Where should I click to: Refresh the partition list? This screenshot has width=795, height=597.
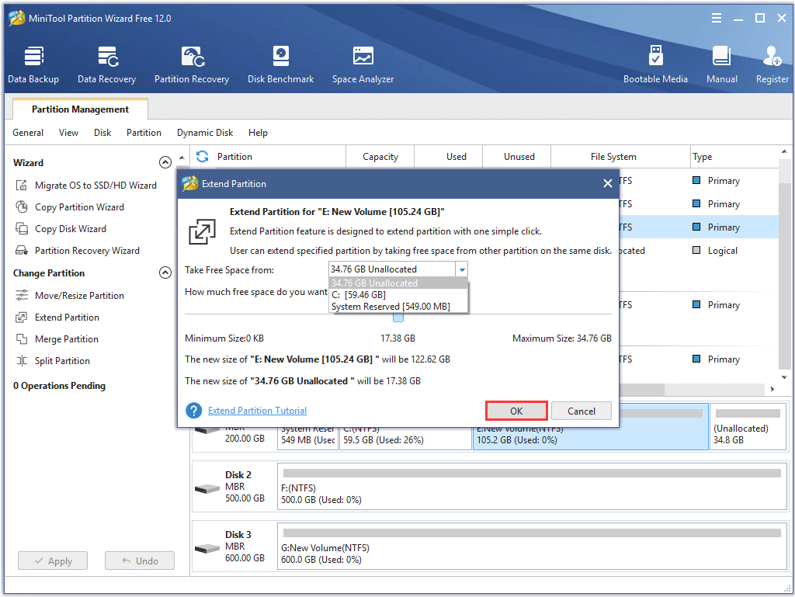point(203,157)
